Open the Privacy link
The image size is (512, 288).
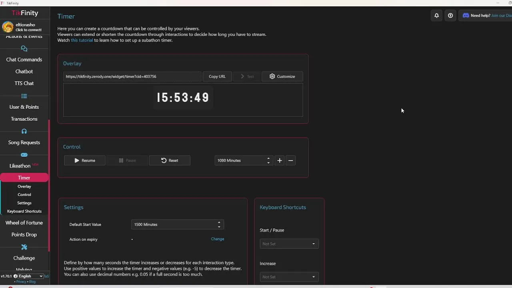[21, 282]
